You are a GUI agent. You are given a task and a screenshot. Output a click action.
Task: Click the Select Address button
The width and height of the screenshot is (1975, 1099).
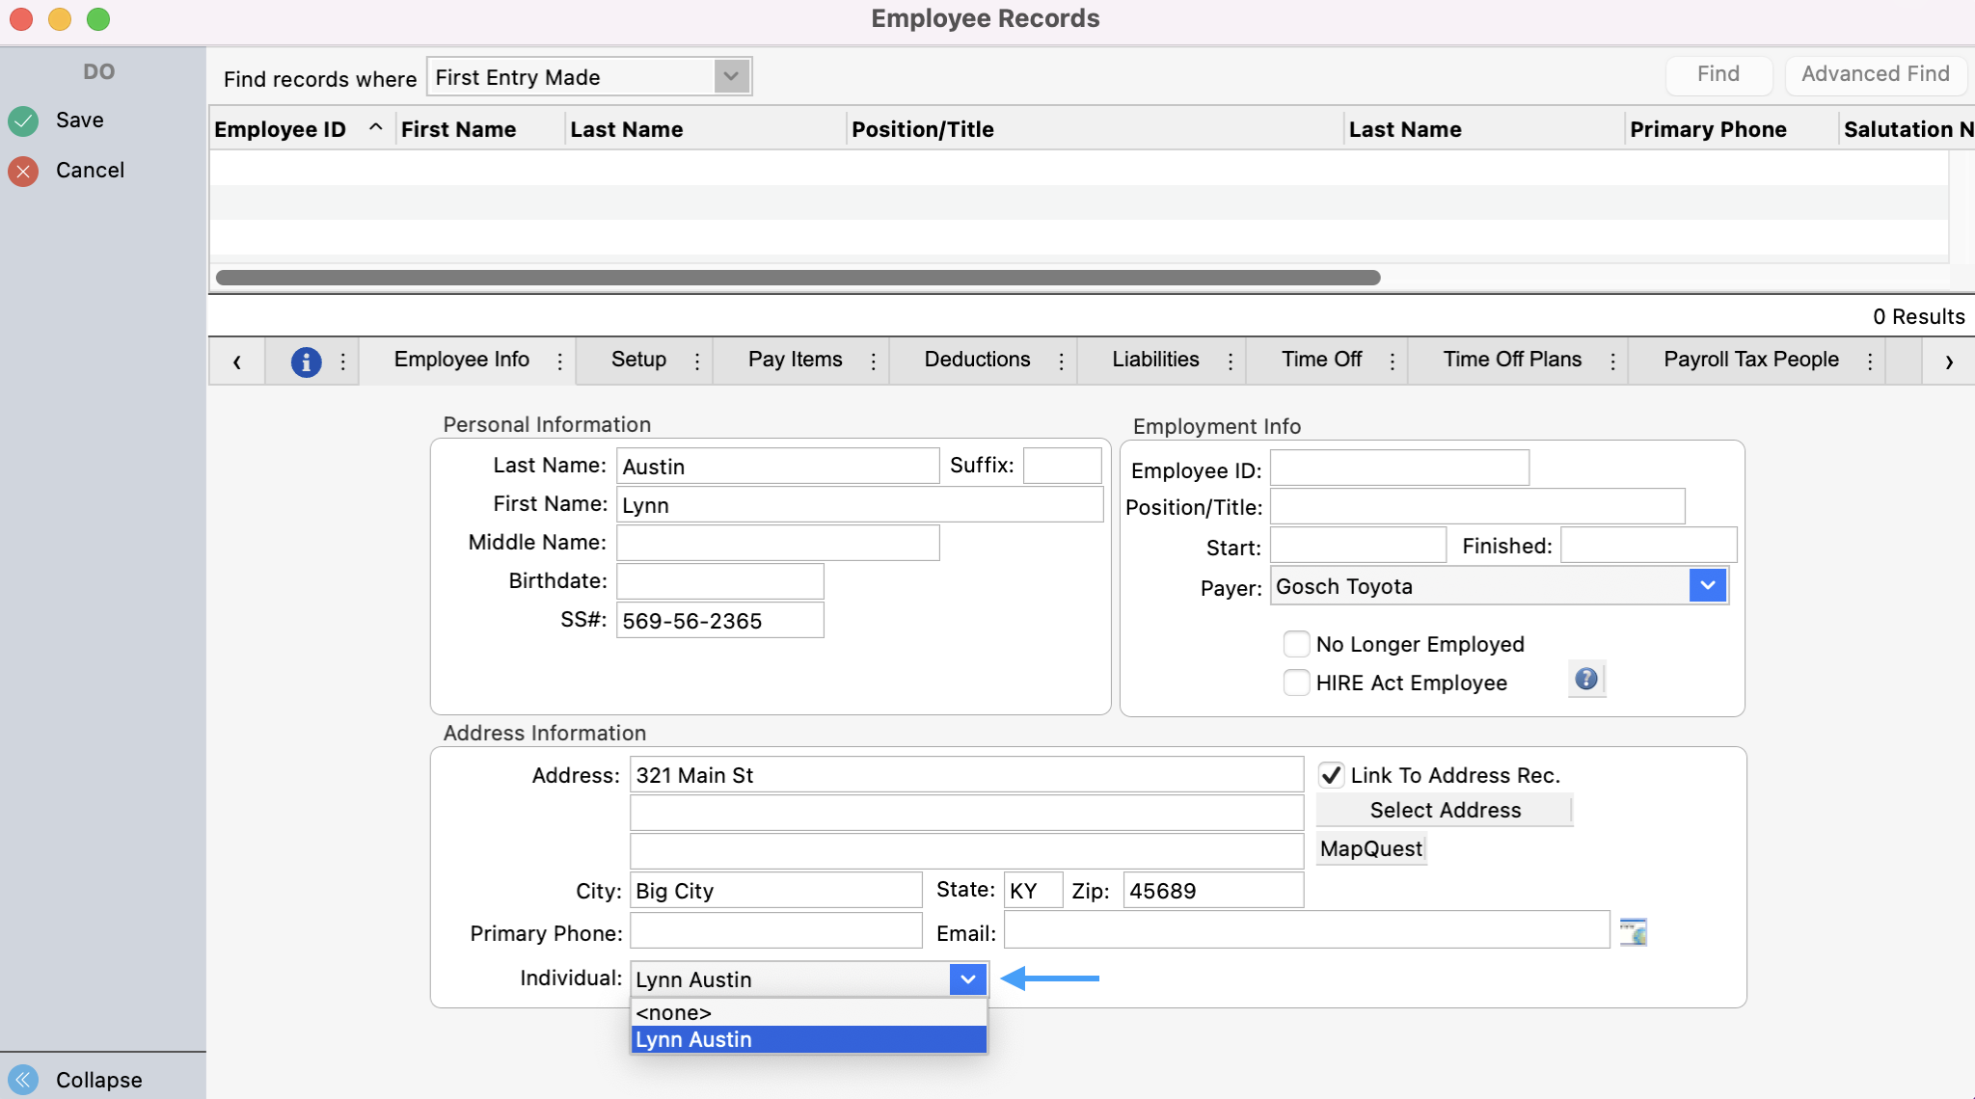1445,810
